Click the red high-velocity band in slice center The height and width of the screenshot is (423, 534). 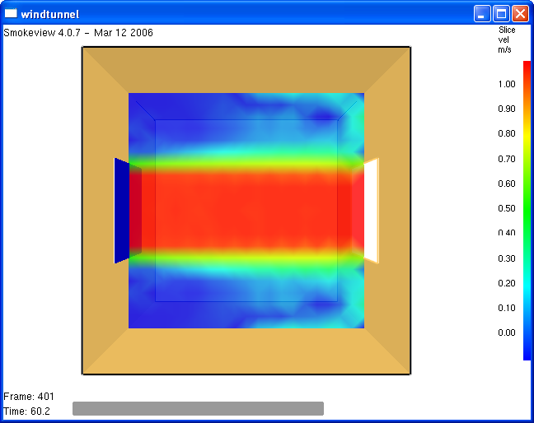click(247, 210)
